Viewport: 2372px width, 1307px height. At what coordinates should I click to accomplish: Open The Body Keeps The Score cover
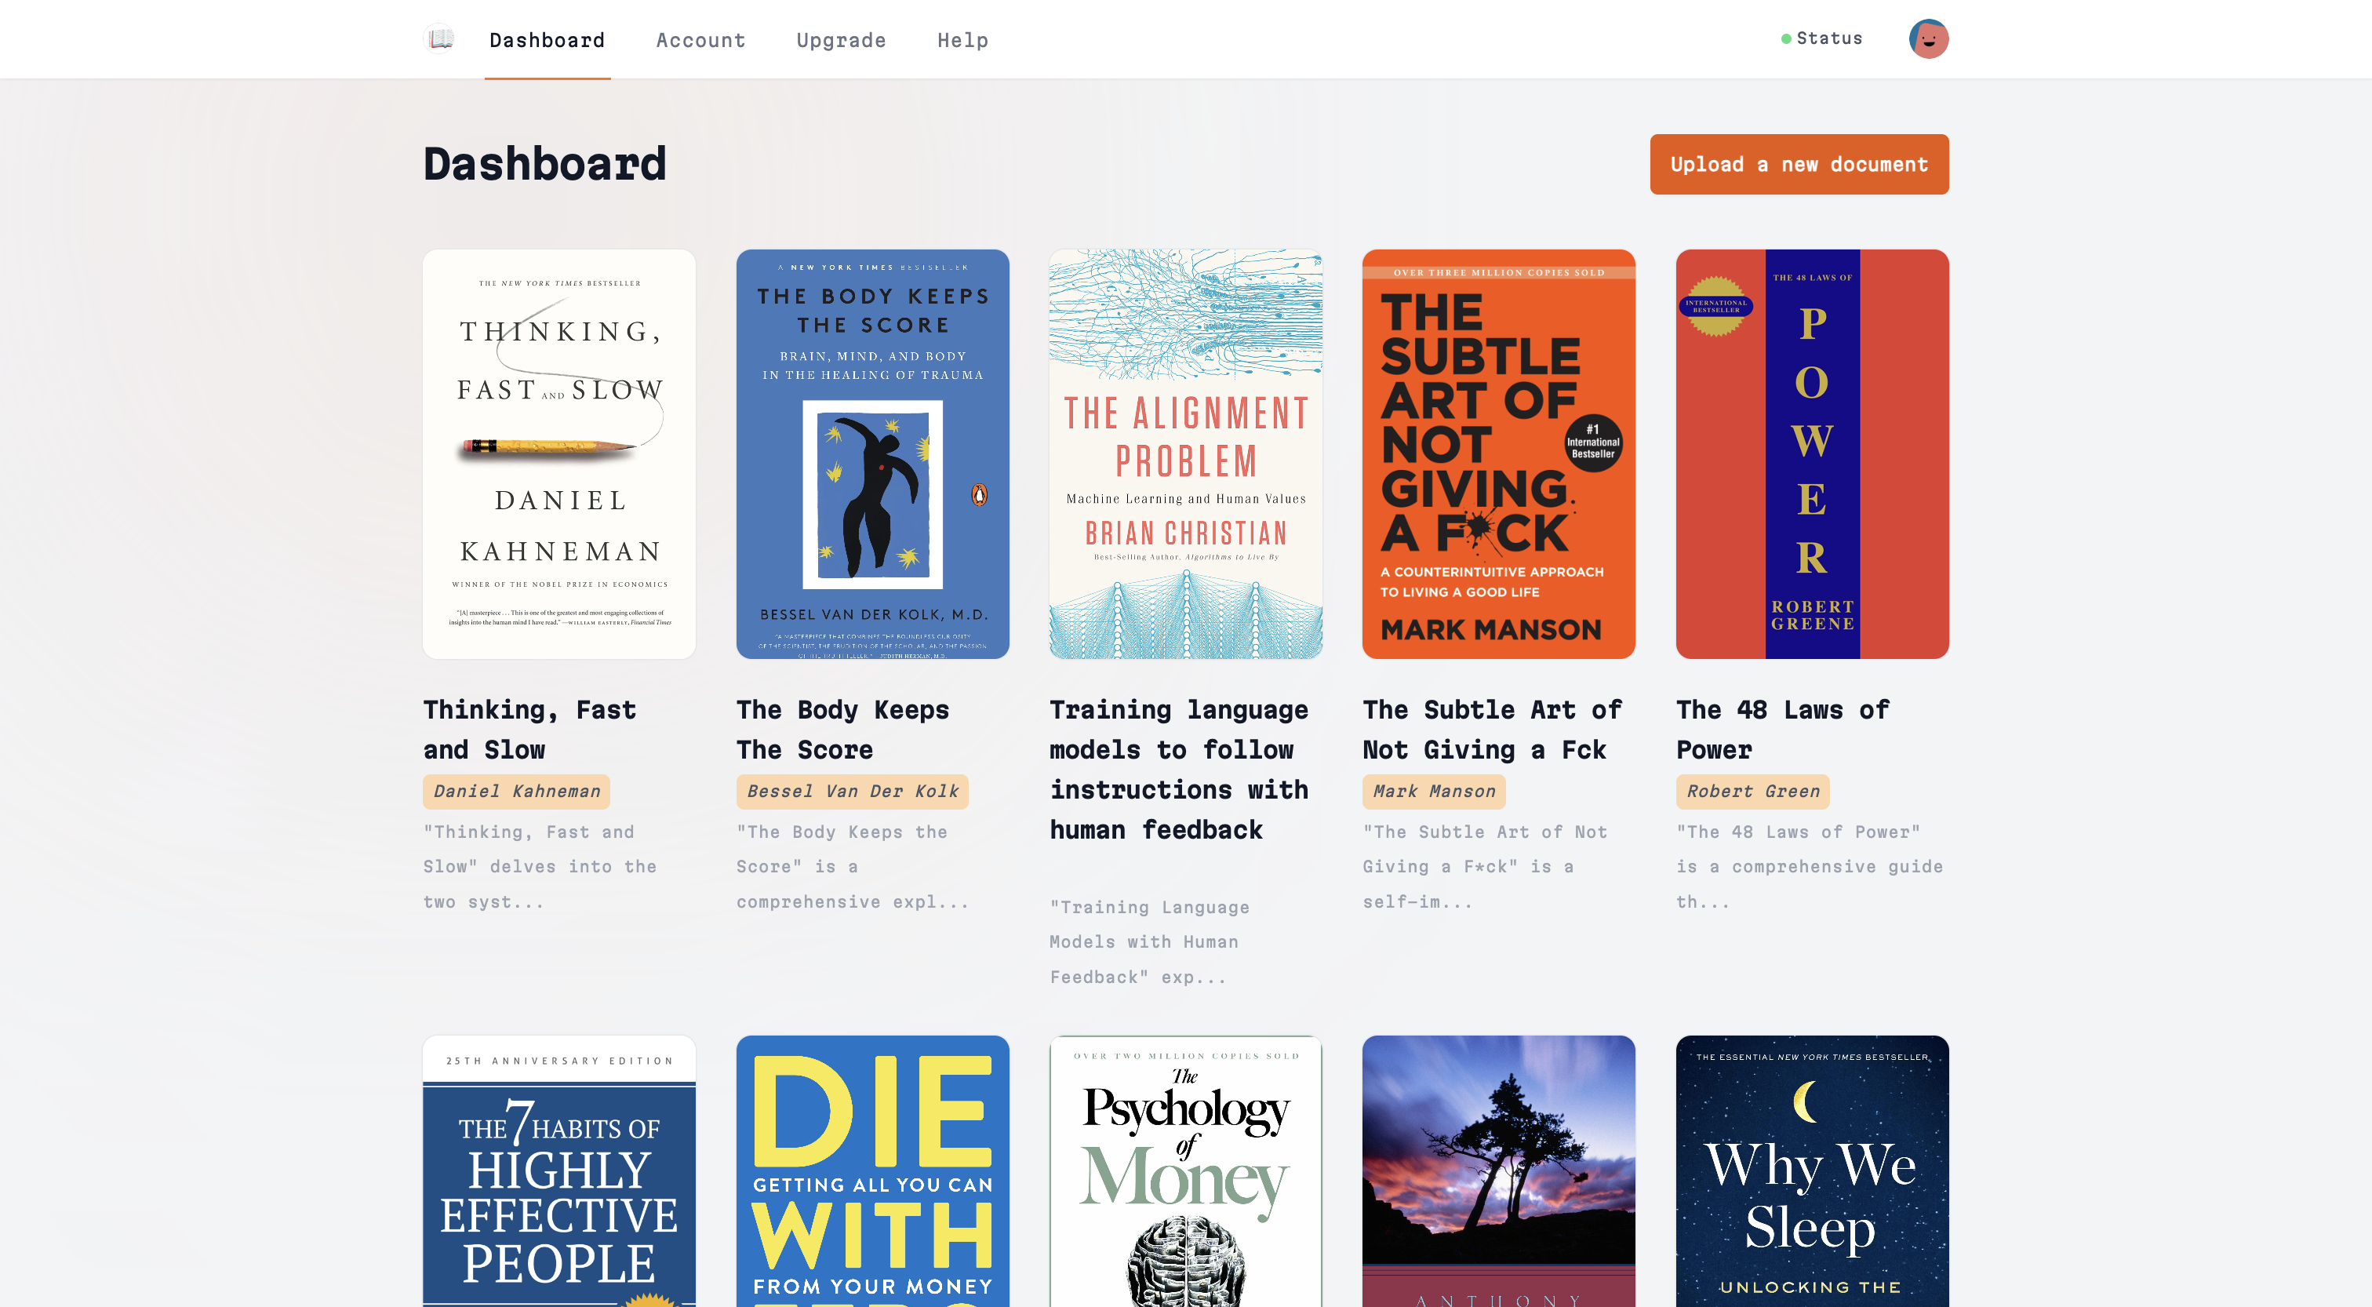coord(872,454)
